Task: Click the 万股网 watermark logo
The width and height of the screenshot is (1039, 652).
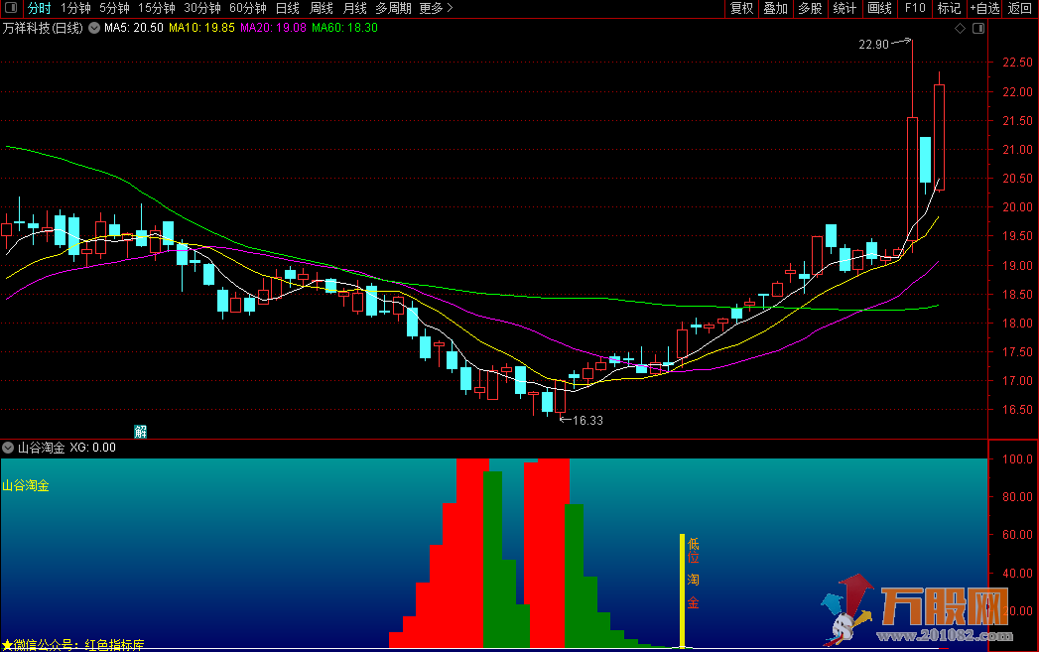Action: point(915,610)
